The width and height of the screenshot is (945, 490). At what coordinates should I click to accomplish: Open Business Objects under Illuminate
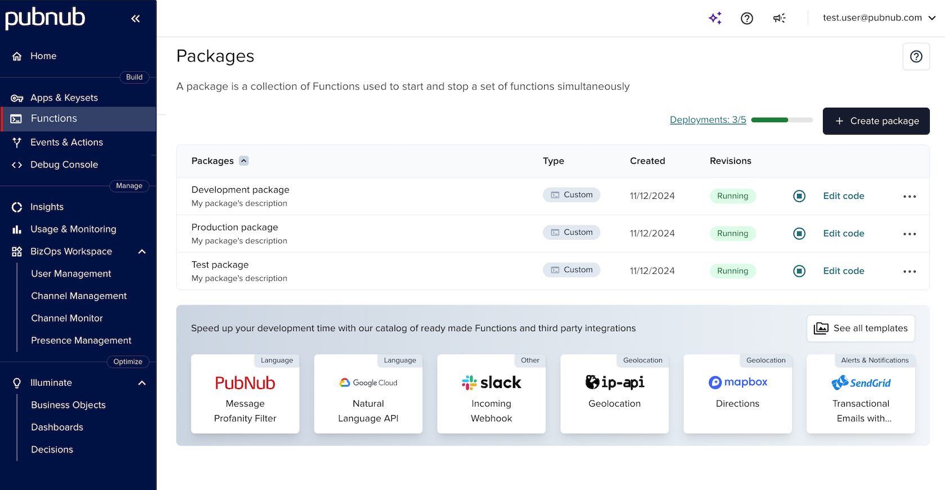tap(68, 405)
